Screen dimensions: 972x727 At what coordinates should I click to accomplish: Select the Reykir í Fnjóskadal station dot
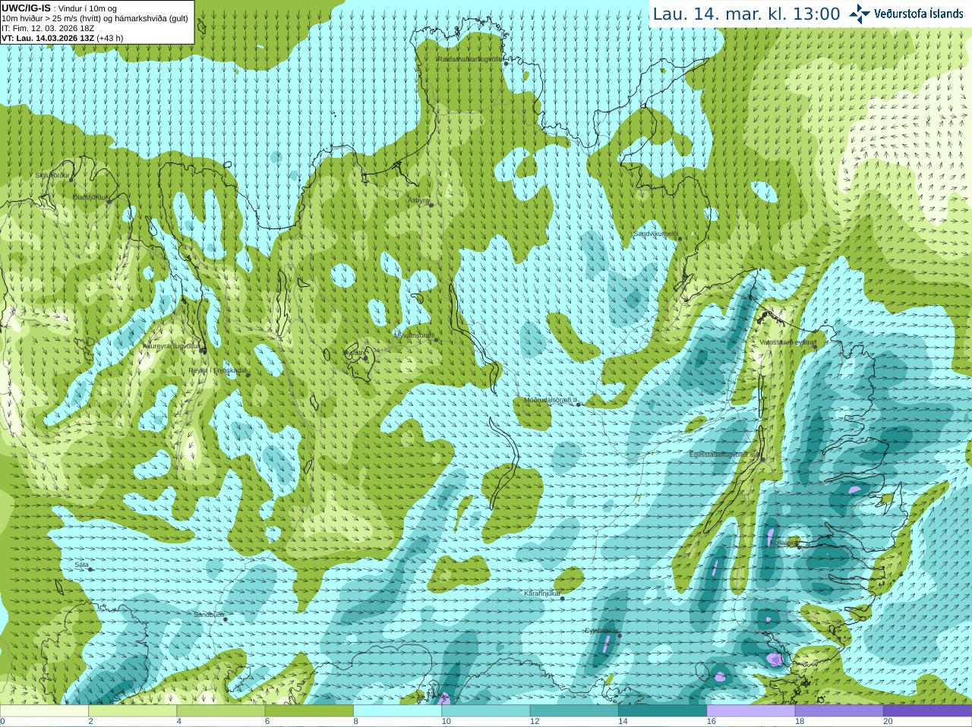pos(248,375)
